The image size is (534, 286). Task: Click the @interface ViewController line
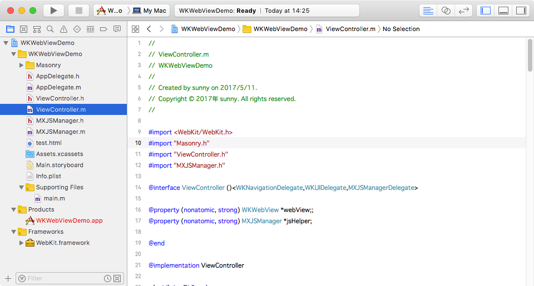click(283, 188)
